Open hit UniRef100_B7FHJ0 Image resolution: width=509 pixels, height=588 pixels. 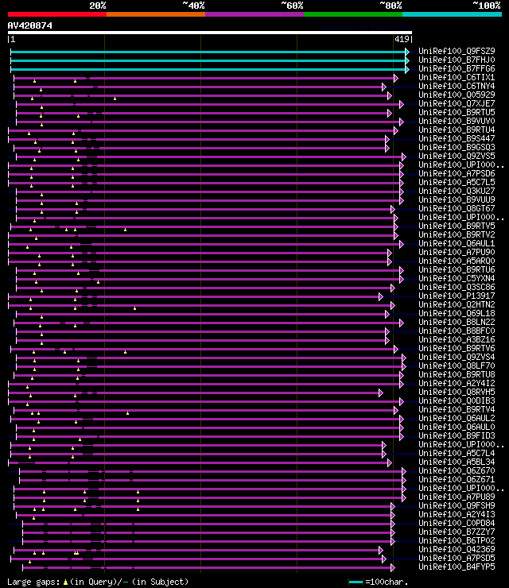coord(457,60)
